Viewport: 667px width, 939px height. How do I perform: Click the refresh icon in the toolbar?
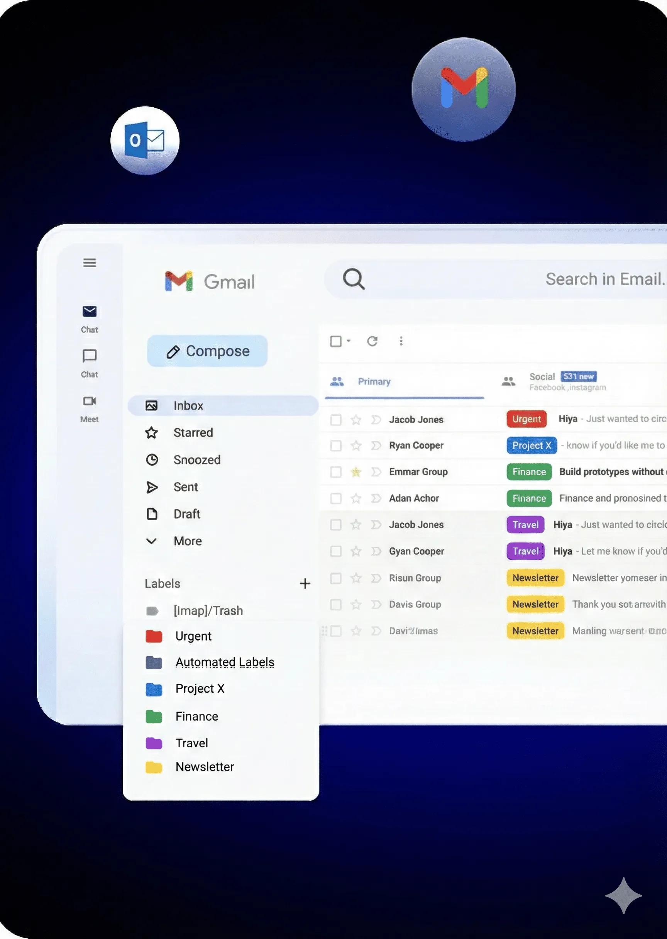[372, 341]
